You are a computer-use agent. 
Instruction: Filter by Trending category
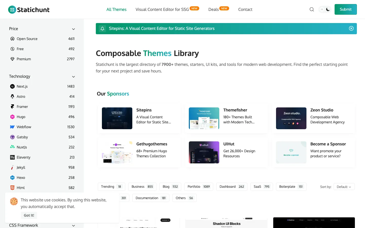tap(112, 187)
